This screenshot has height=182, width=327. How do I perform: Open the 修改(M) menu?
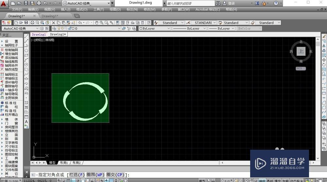pos(149,9)
